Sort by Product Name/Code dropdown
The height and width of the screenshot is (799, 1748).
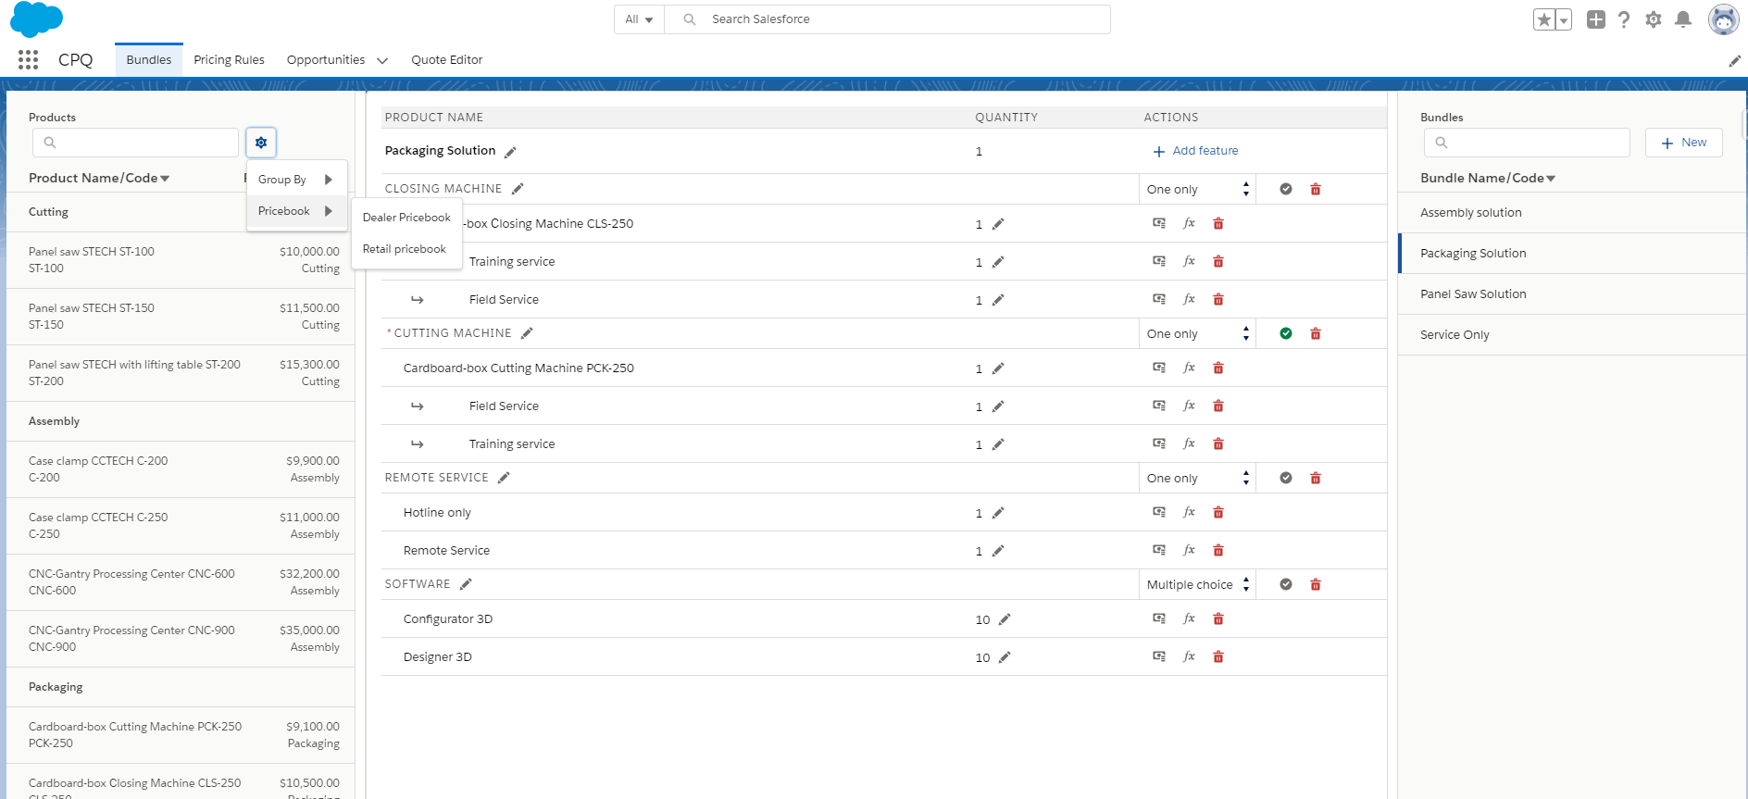tap(99, 178)
